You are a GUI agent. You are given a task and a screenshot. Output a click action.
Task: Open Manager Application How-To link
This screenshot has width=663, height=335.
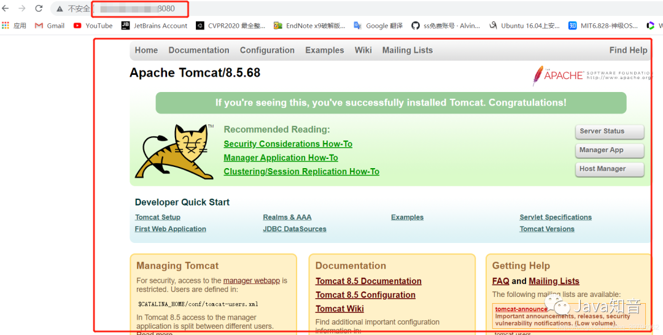click(x=281, y=158)
